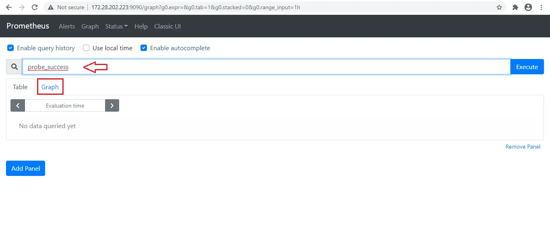
Task: Expand the Status dropdown in the navbar
Action: point(116,26)
